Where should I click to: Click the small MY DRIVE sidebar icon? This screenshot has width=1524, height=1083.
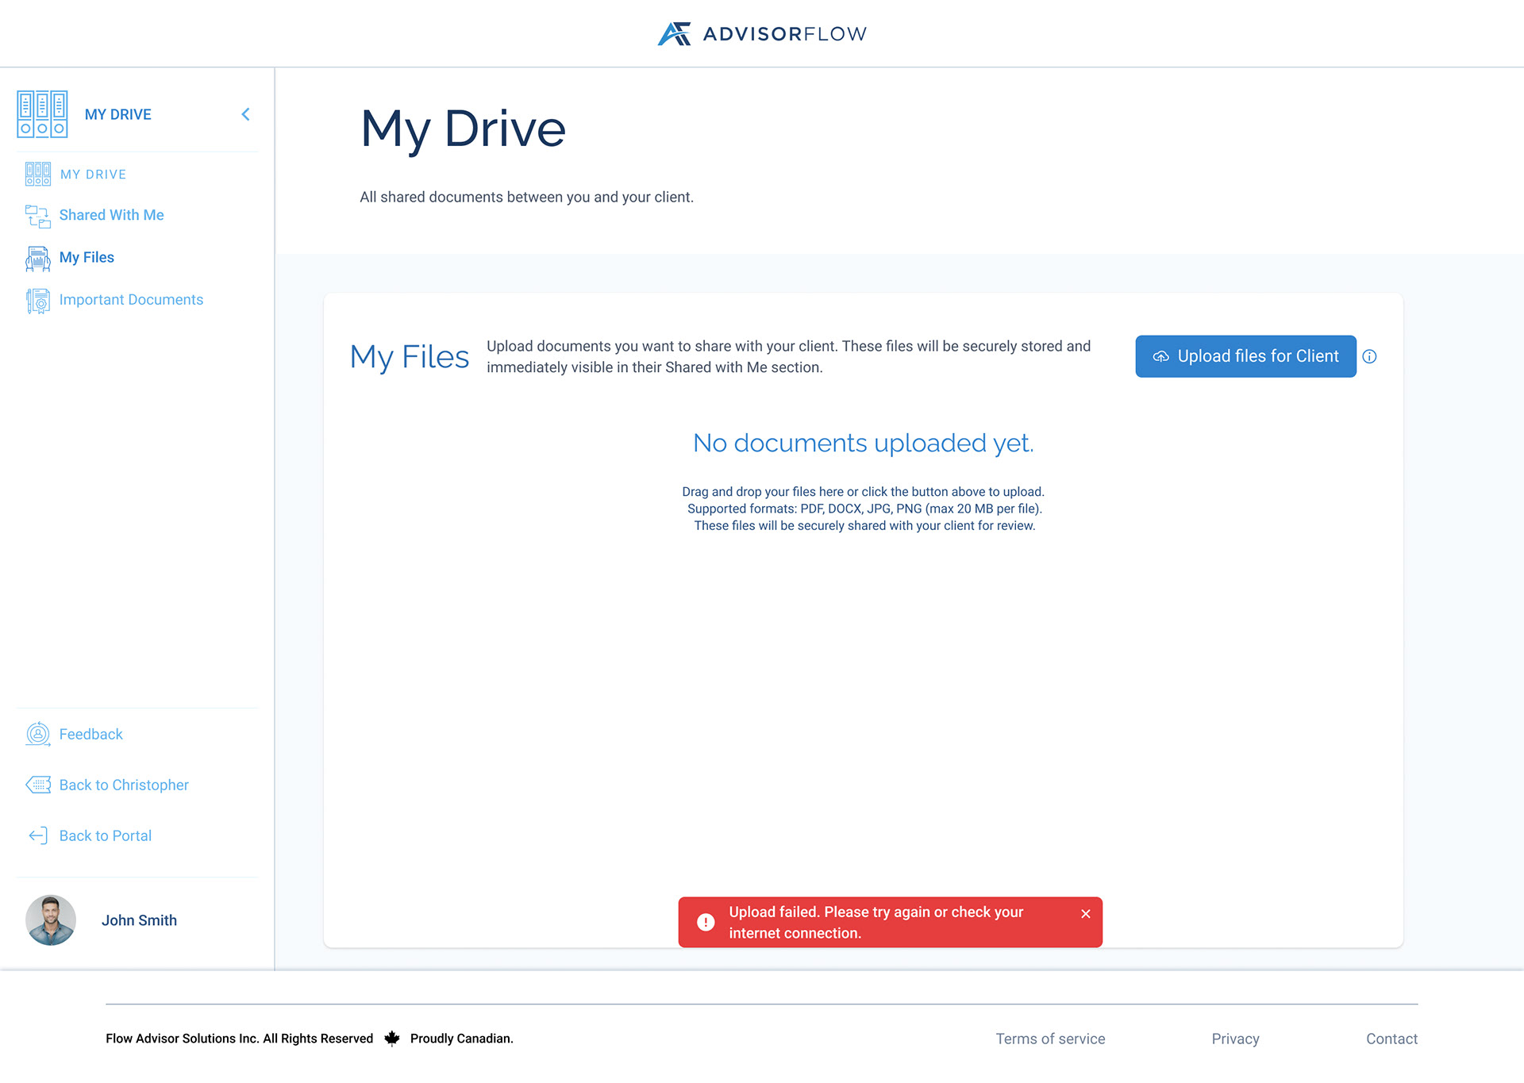pos(37,175)
